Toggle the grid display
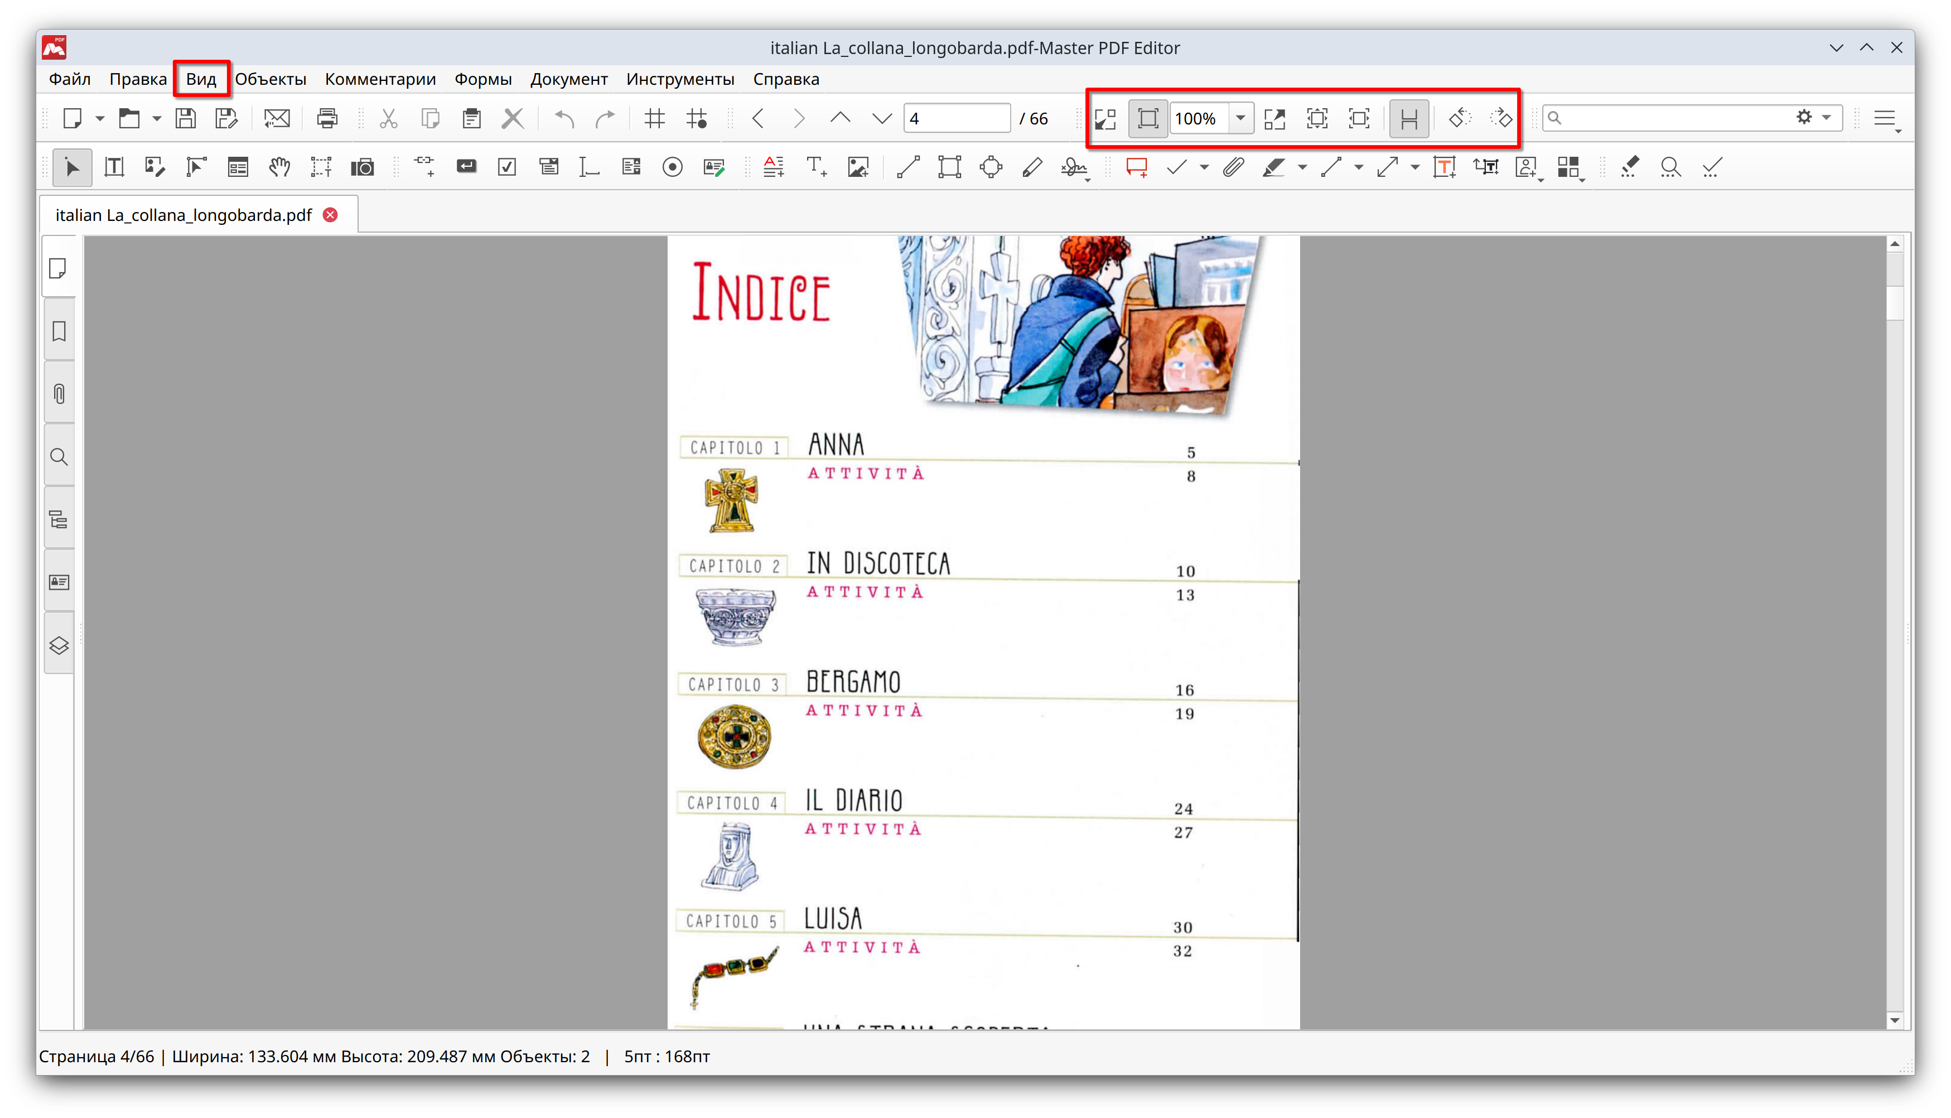The width and height of the screenshot is (1951, 1118). [x=655, y=118]
